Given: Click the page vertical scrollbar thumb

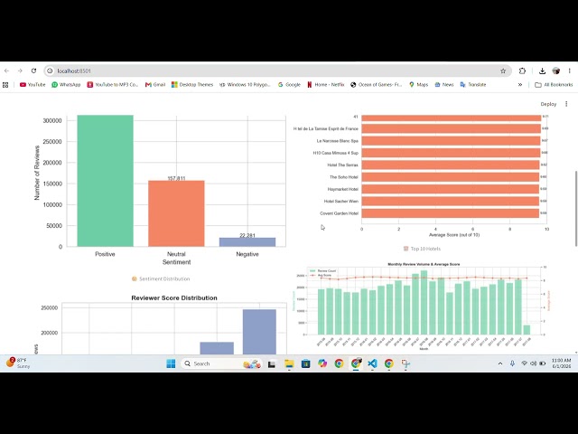Looking at the screenshot, I should click(576, 209).
